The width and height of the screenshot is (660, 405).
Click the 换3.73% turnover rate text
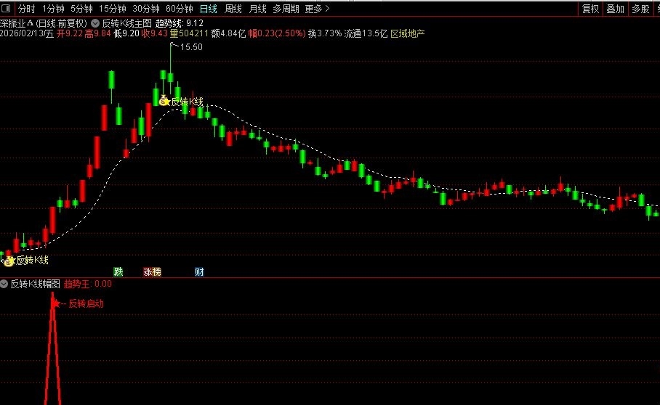(324, 33)
